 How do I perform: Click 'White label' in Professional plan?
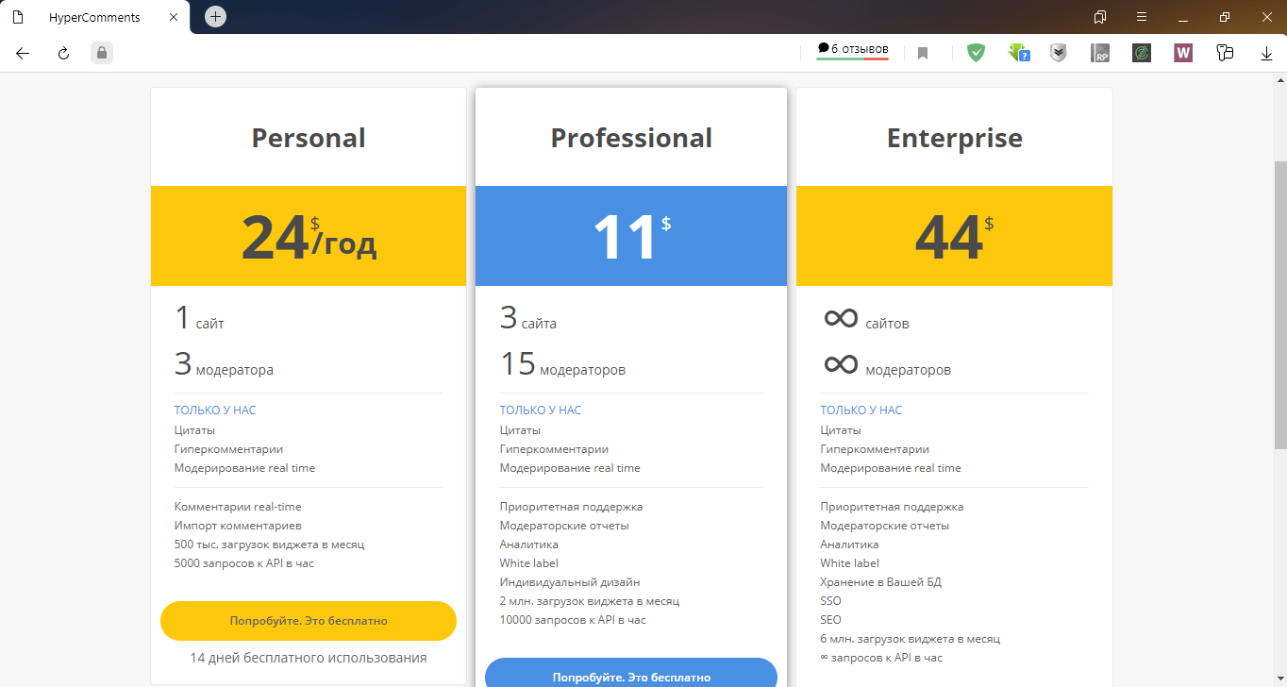(529, 563)
